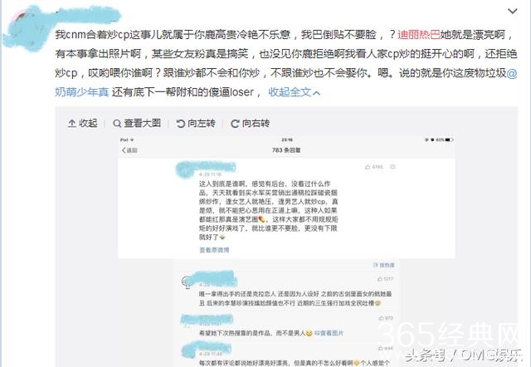Change the sort order via 按热度

pyautogui.click(x=383, y=265)
